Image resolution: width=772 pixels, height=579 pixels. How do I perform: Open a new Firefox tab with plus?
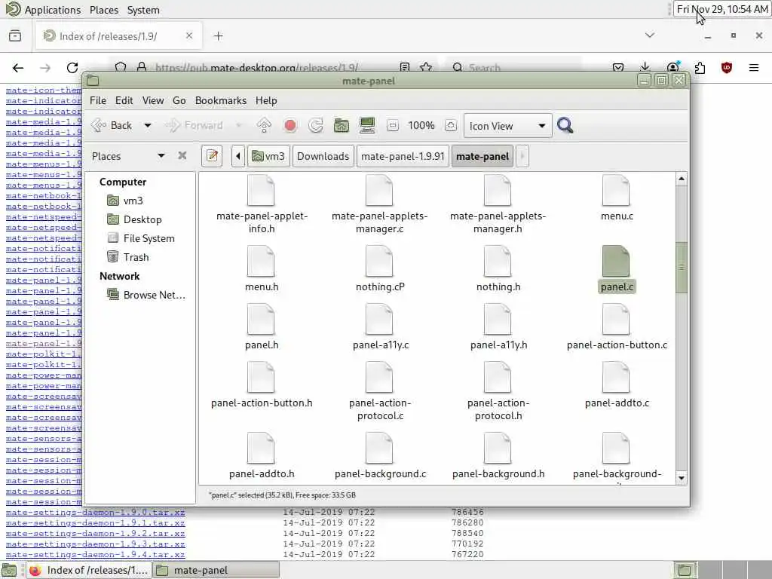pyautogui.click(x=219, y=36)
